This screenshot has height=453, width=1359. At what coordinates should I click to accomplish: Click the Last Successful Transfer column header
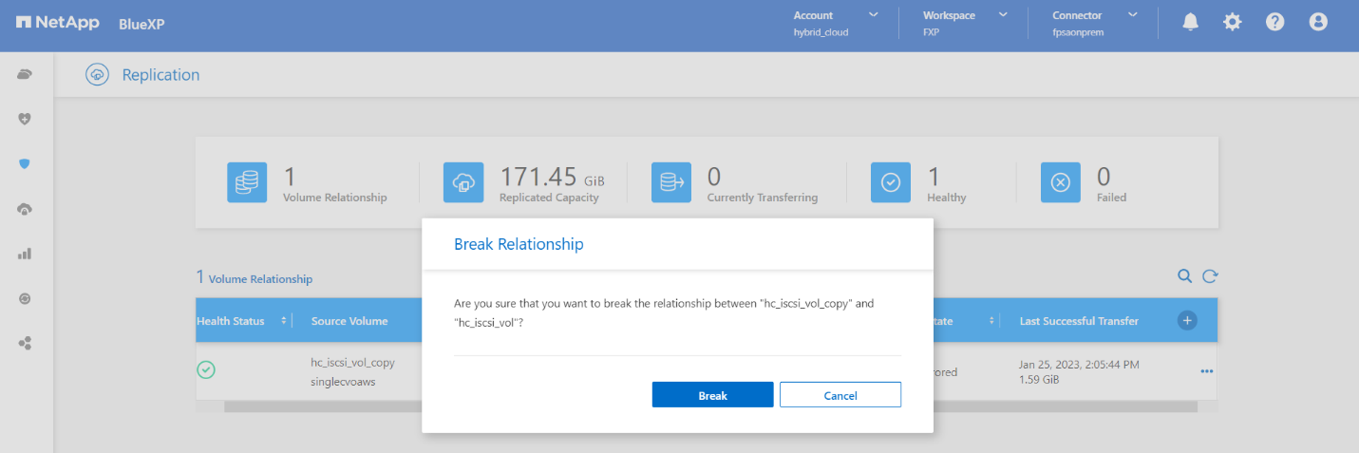tap(1079, 321)
